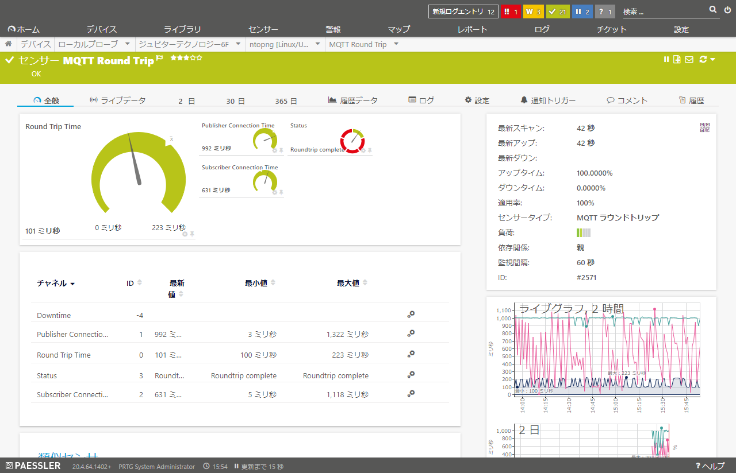Click gear icon under Round Trip Time gauge
The width and height of the screenshot is (736, 473).
(185, 234)
